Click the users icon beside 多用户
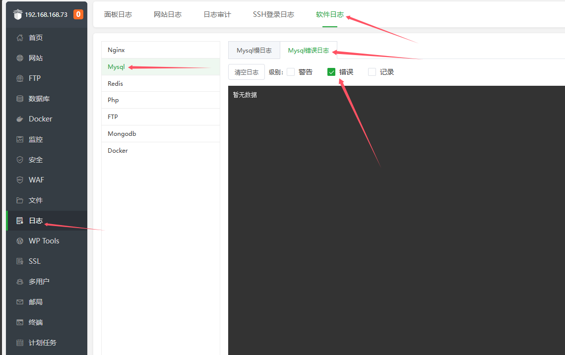565x355 pixels. pos(20,282)
